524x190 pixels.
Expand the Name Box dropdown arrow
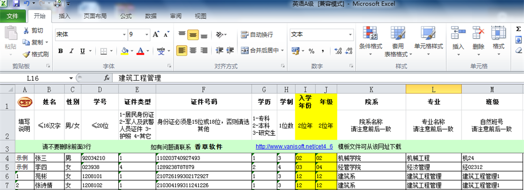71,78
